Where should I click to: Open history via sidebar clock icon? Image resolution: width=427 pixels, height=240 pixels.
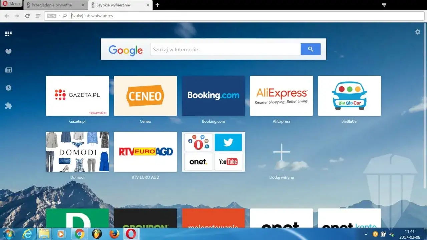point(8,88)
